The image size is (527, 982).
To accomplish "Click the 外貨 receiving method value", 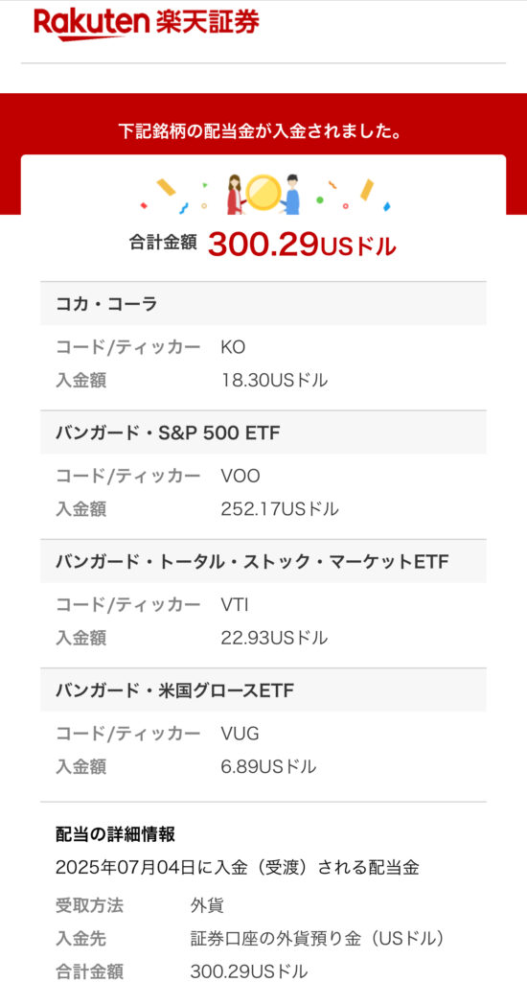I will click(207, 905).
